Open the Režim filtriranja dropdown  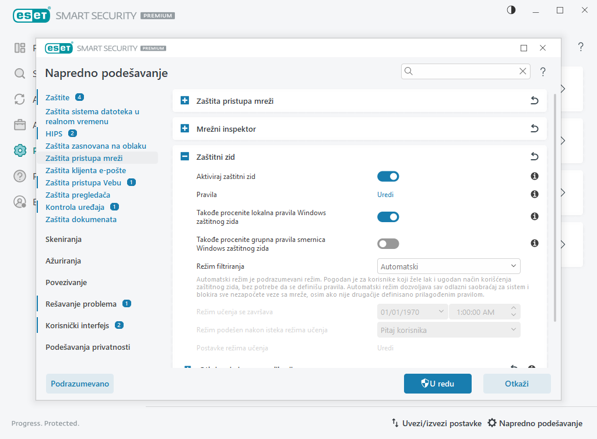click(x=448, y=266)
